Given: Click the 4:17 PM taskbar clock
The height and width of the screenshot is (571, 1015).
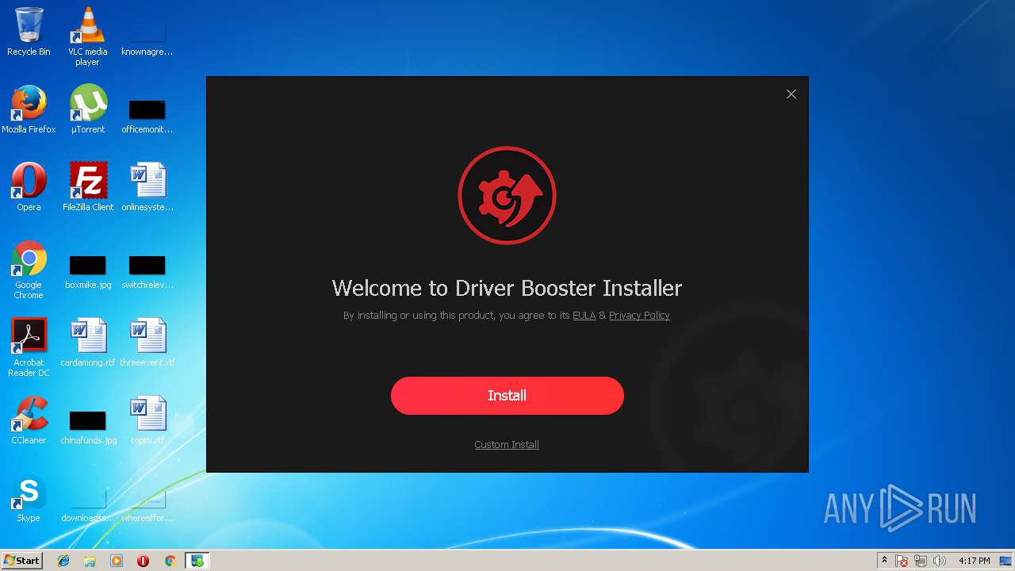Looking at the screenshot, I should click(x=974, y=561).
